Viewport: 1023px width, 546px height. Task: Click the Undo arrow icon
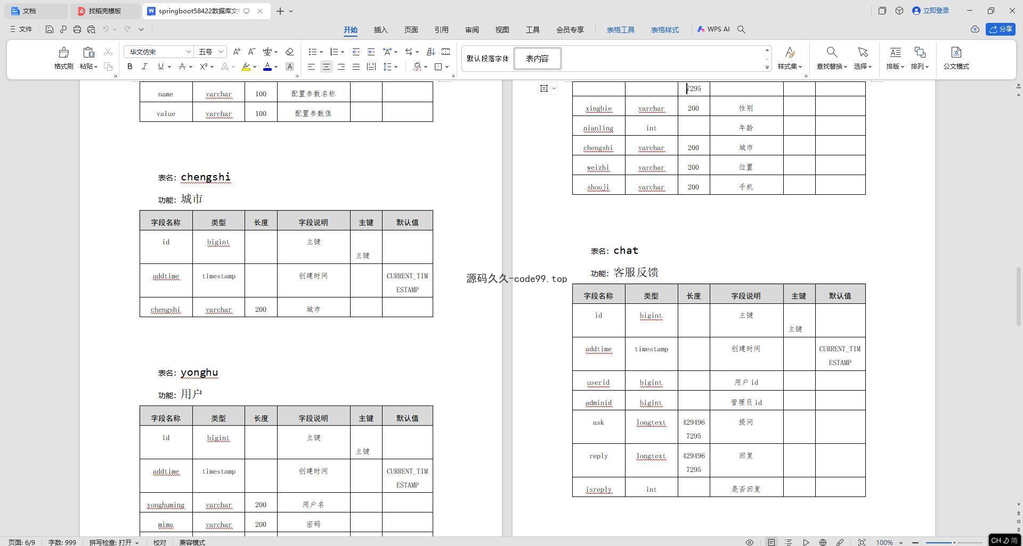point(106,29)
